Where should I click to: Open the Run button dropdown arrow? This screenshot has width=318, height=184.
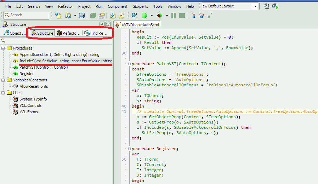click(x=152, y=16)
